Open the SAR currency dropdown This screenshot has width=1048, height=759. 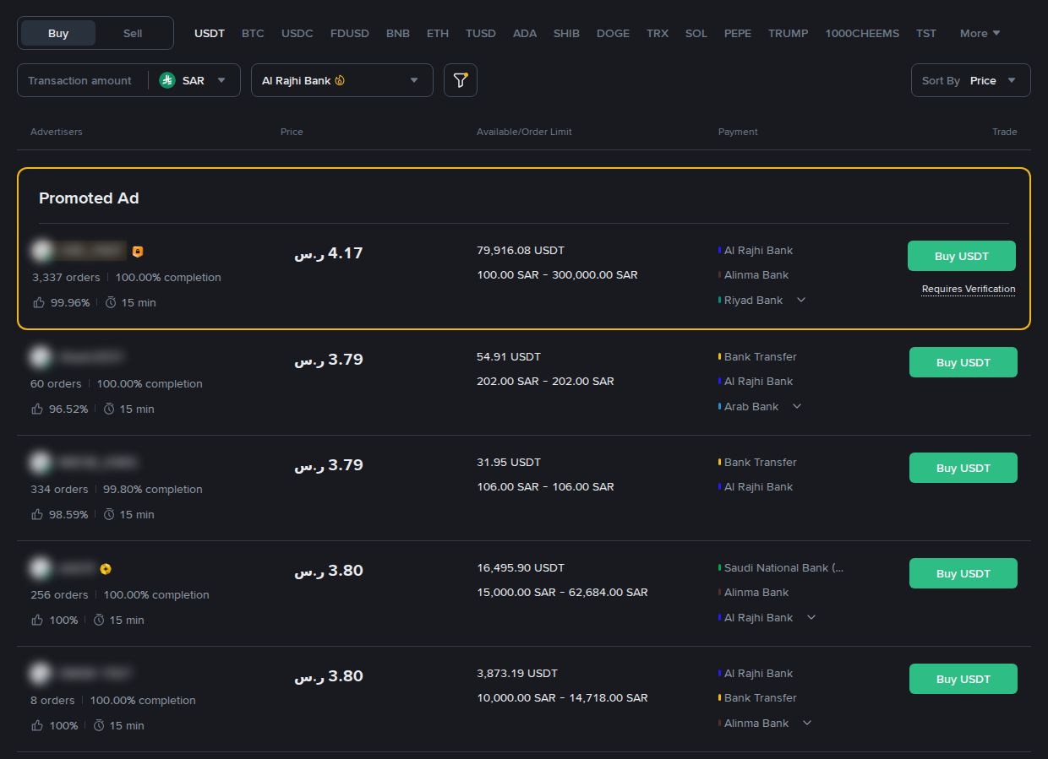[x=194, y=80]
